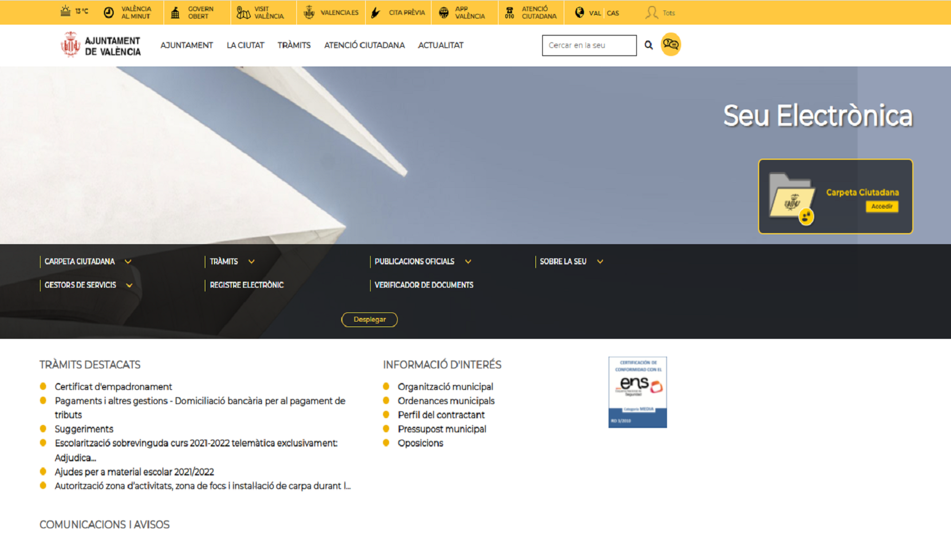Expand the Sobre la Seu dropdown

point(600,261)
